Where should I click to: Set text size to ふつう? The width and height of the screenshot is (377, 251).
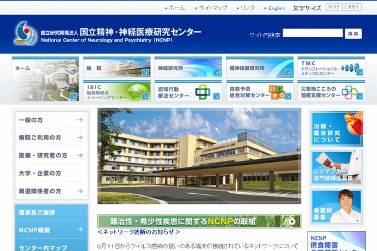tap(334, 7)
